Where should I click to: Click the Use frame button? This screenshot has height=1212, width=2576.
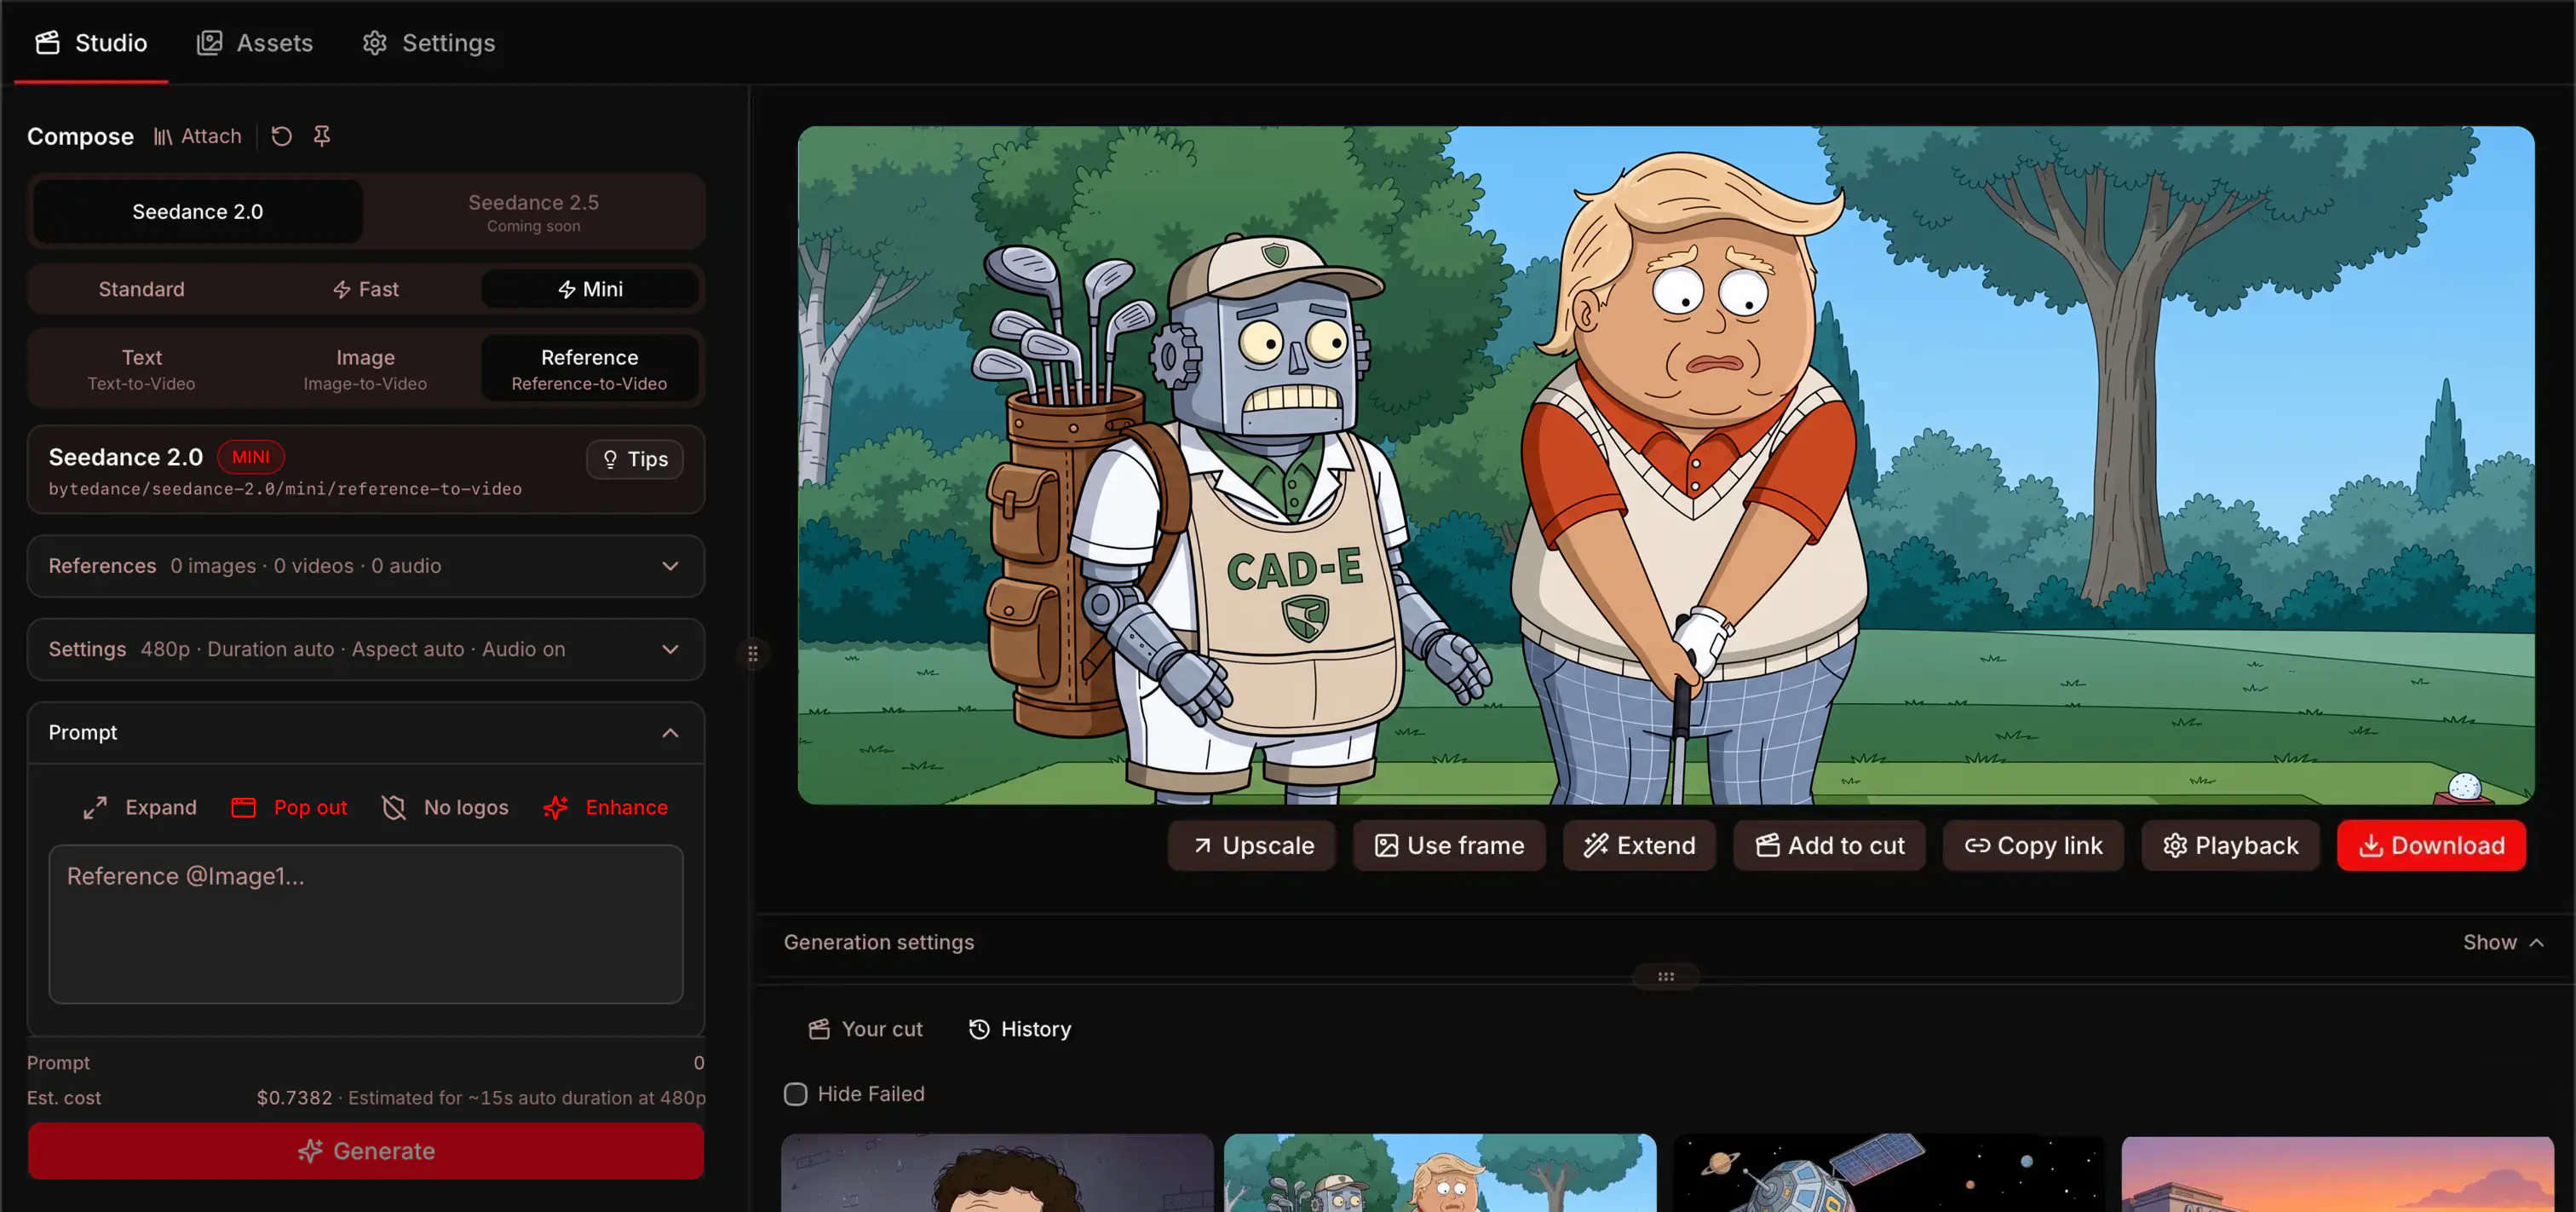click(x=1449, y=846)
